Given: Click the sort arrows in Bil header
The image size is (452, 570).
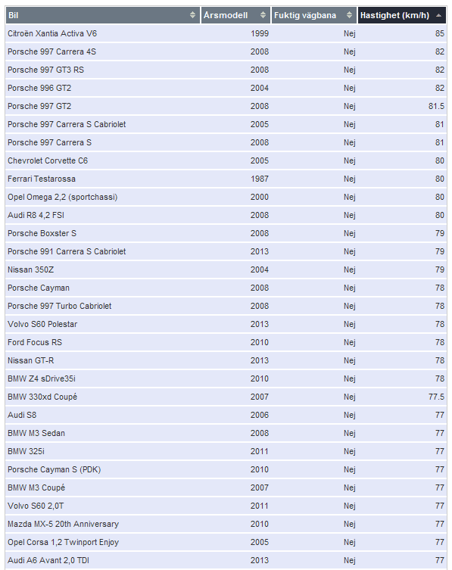Looking at the screenshot, I should pos(192,15).
